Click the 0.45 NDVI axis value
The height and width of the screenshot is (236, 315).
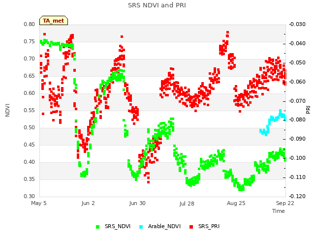[30, 145]
